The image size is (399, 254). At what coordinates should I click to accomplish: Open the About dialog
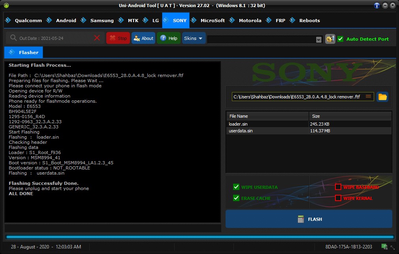point(143,38)
